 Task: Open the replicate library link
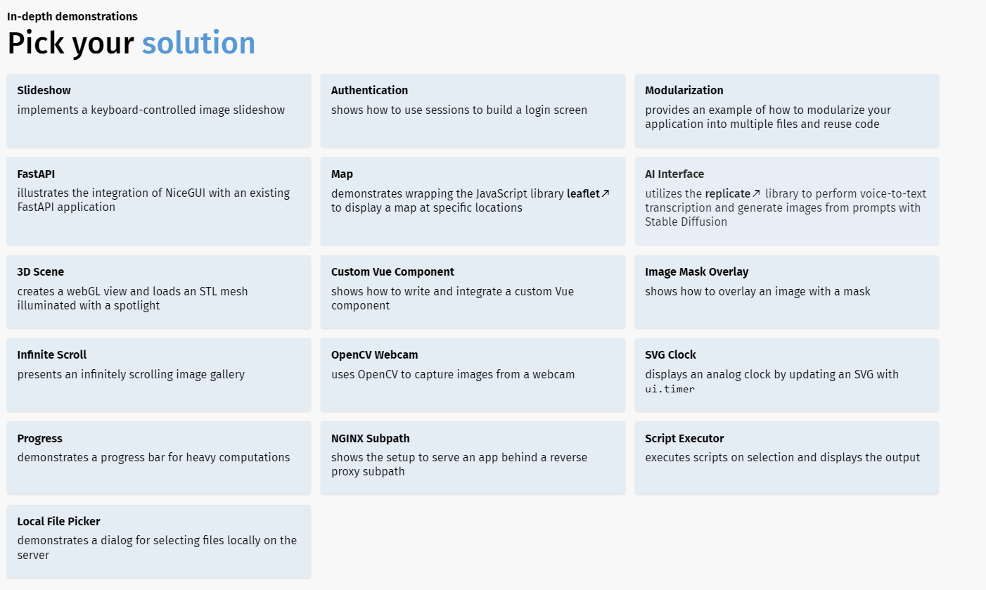728,193
